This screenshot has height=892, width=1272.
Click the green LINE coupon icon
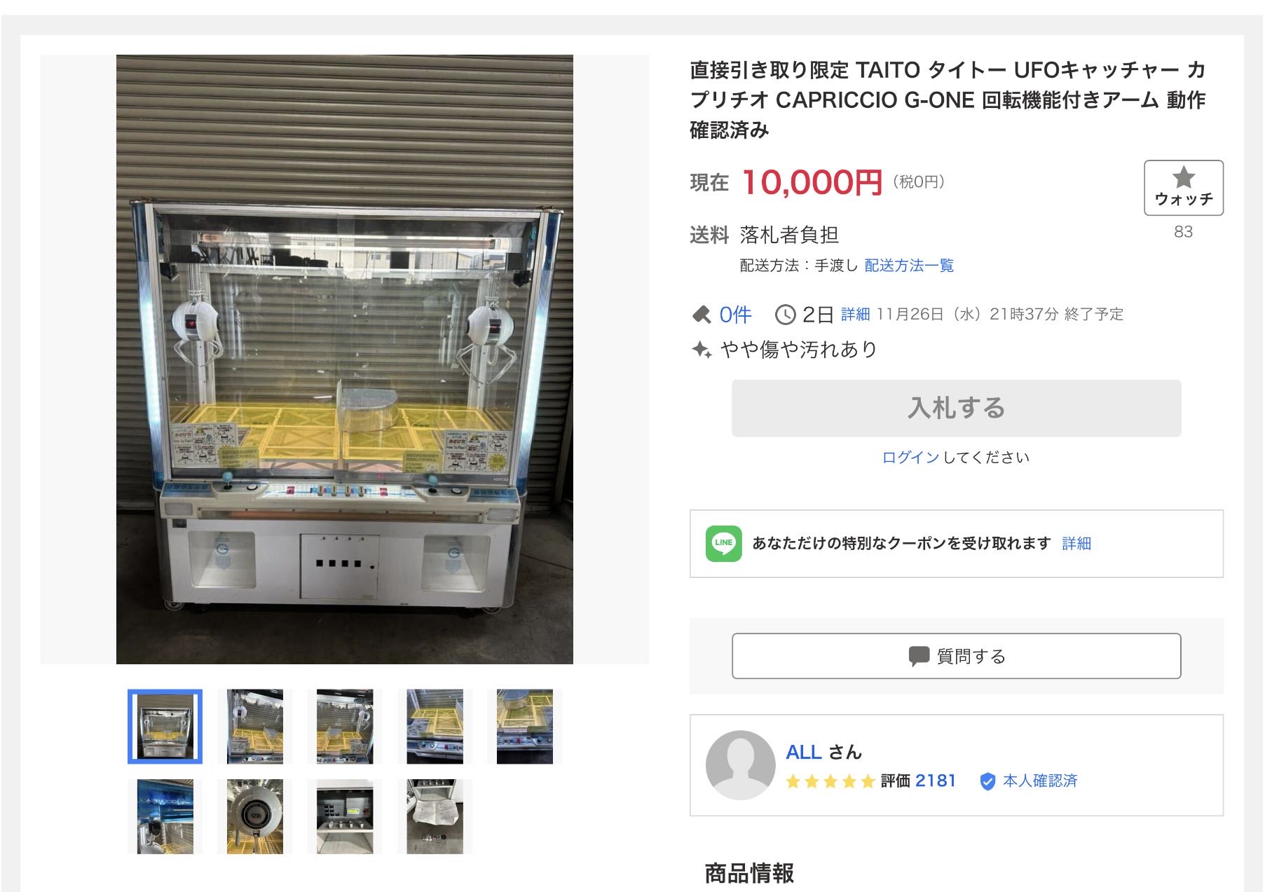coord(723,543)
